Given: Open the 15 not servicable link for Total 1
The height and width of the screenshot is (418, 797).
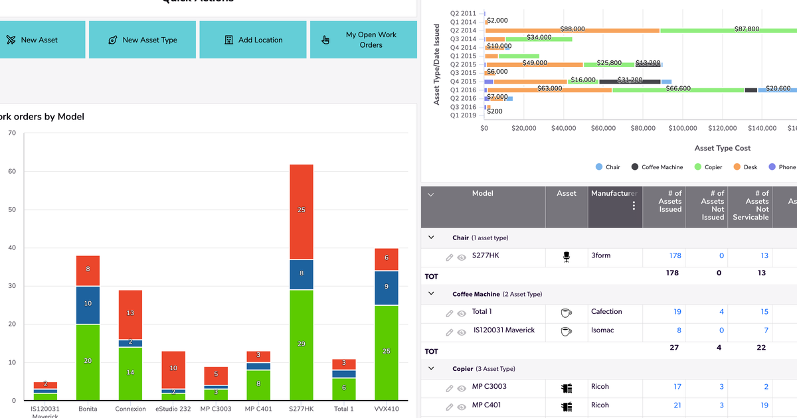Looking at the screenshot, I should (764, 312).
